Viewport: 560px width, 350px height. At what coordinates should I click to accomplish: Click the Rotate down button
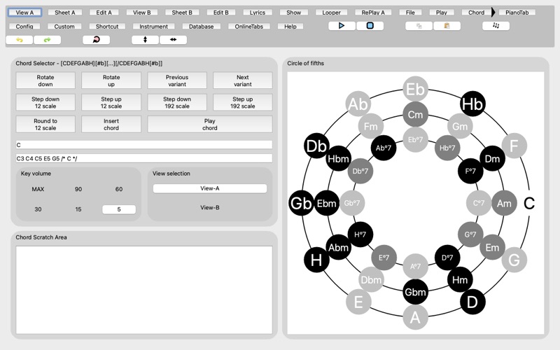pyautogui.click(x=45, y=80)
